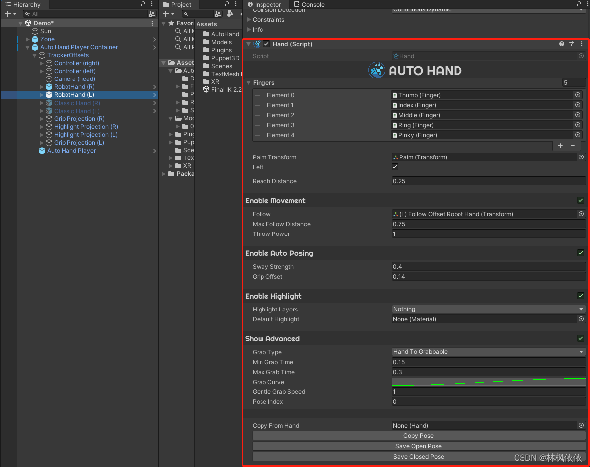
Task: Toggle the Left checkbox in Hand script
Action: coord(395,167)
